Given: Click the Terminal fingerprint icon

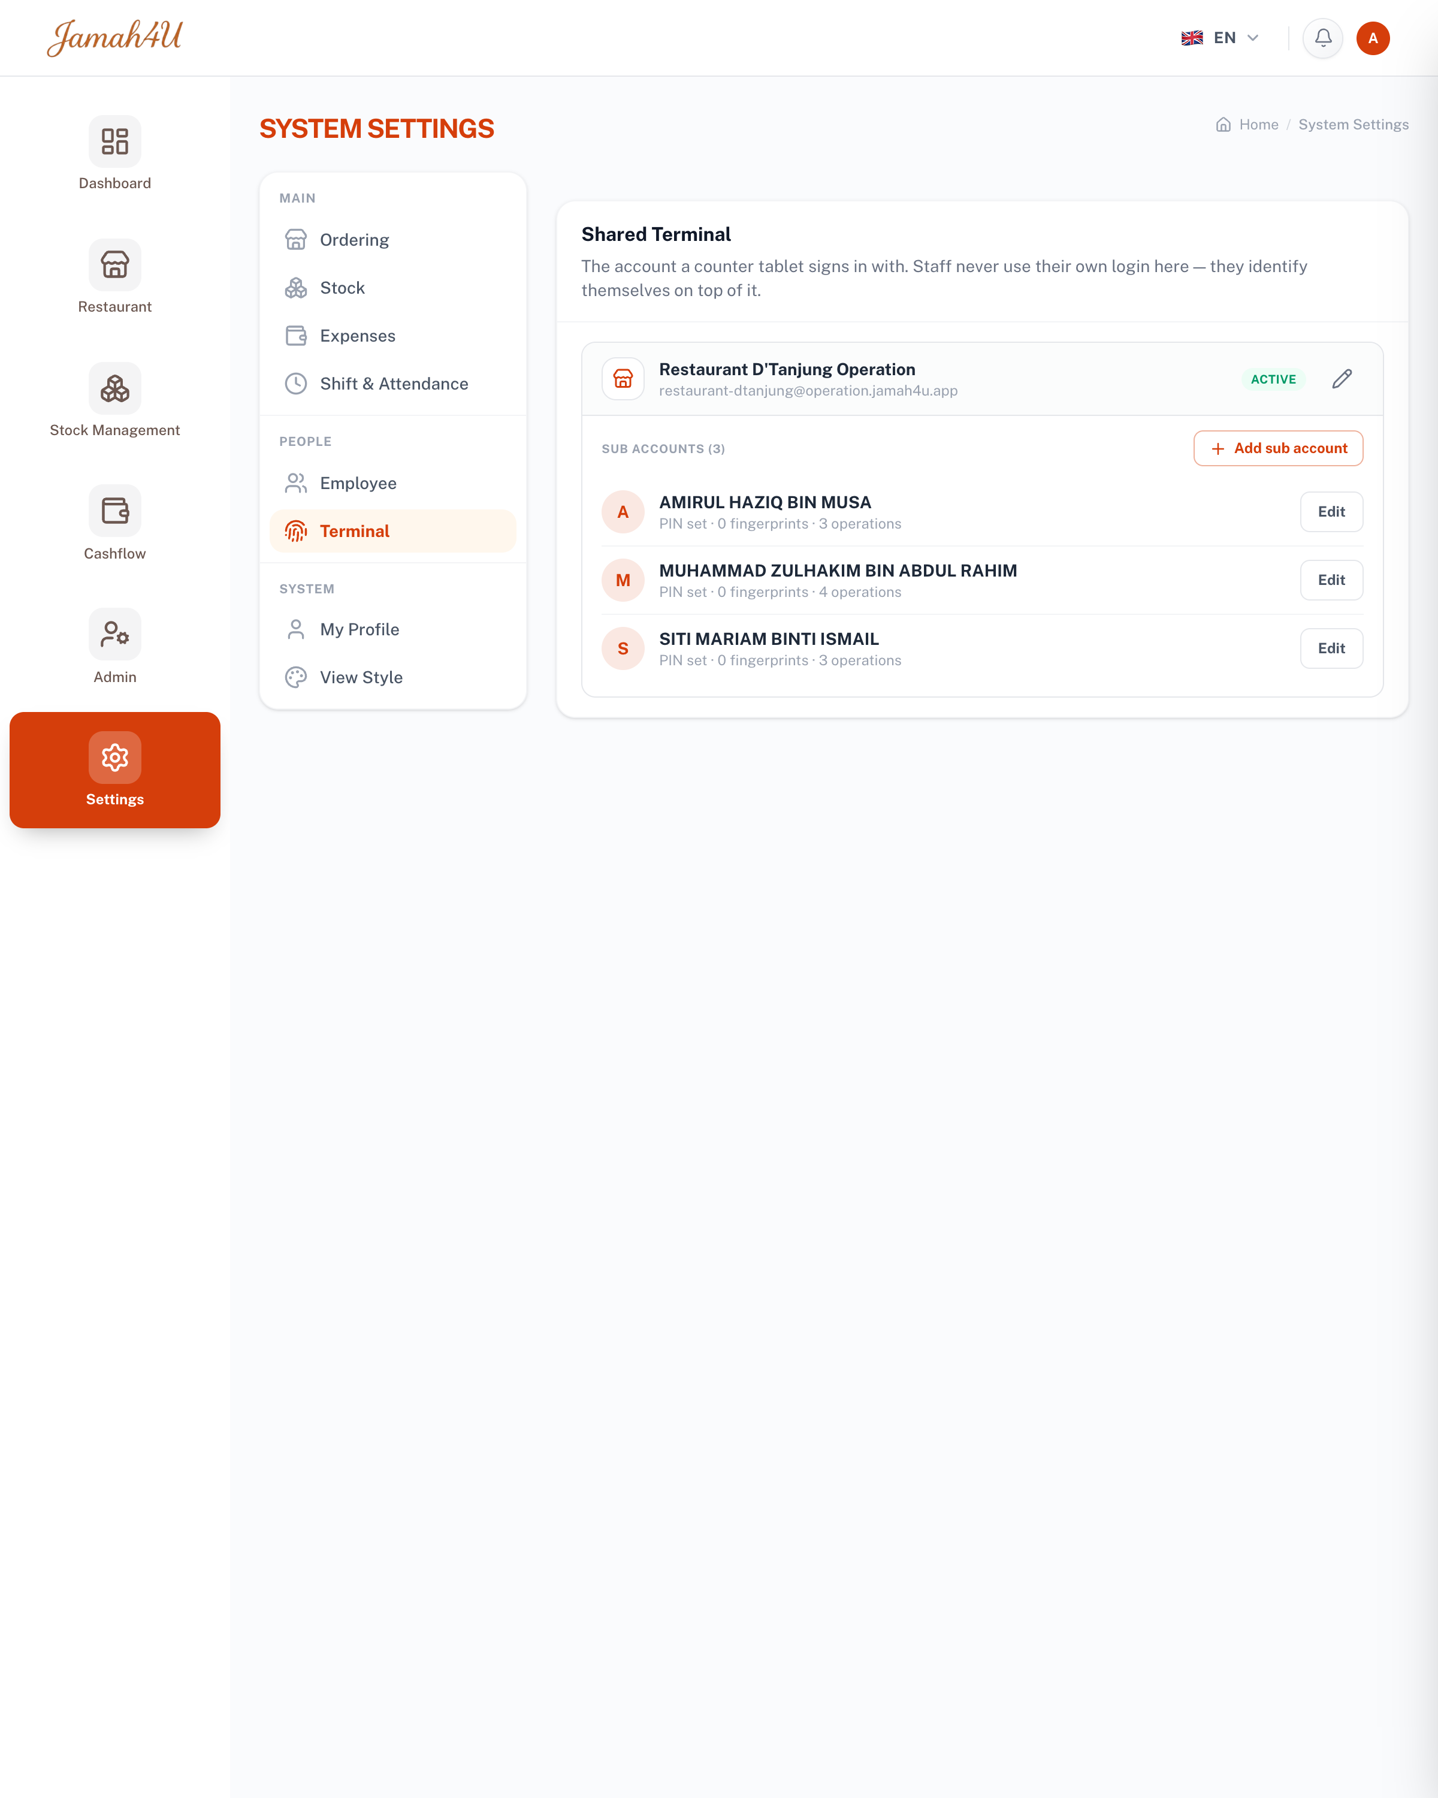Looking at the screenshot, I should tap(296, 531).
